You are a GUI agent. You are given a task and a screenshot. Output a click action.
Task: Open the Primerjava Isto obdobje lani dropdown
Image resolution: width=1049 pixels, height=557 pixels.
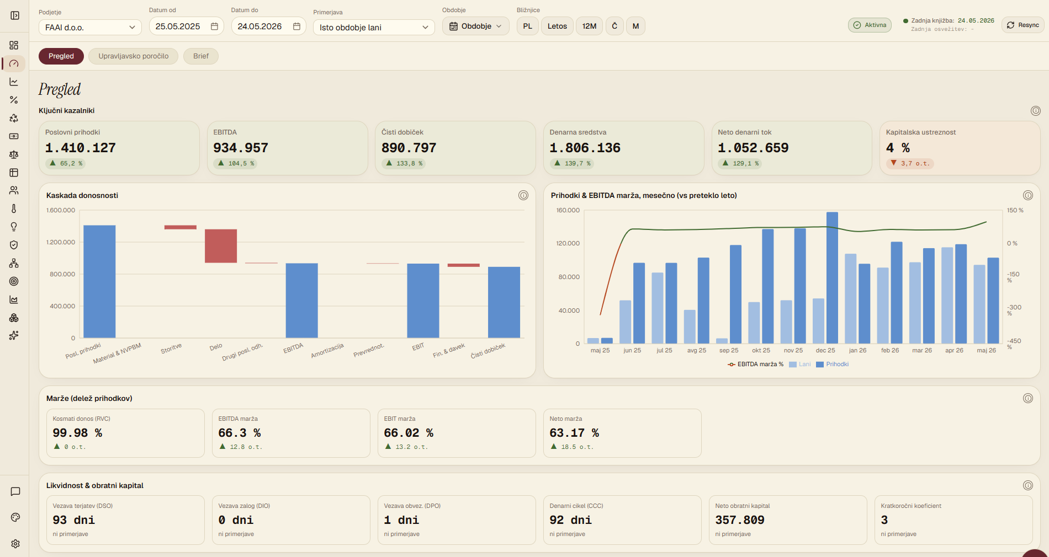(x=374, y=27)
